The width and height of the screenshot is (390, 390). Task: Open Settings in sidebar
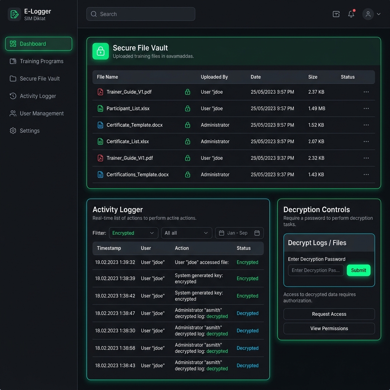click(38, 131)
